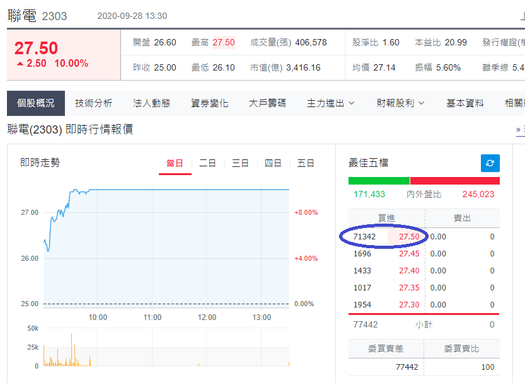Click the 內外盤比 label
Viewport: 525px width, 383px height.
424,194
